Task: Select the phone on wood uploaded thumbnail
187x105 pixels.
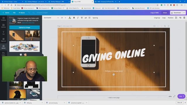Action: [x=17, y=36]
